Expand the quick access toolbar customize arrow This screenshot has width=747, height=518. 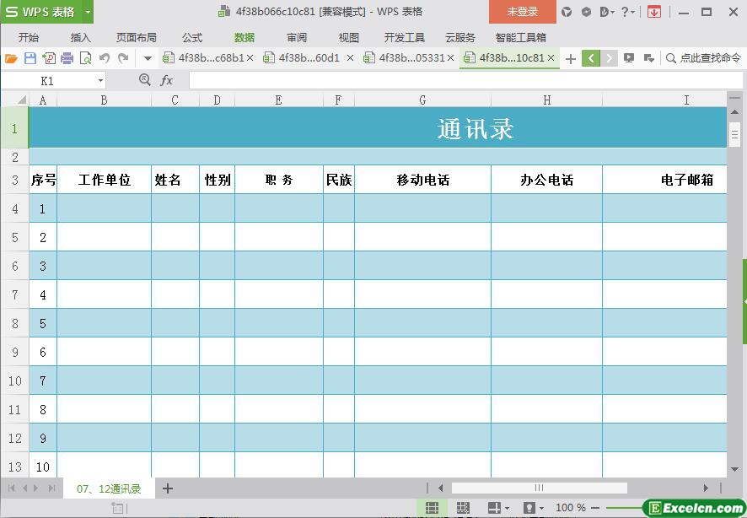[x=148, y=58]
